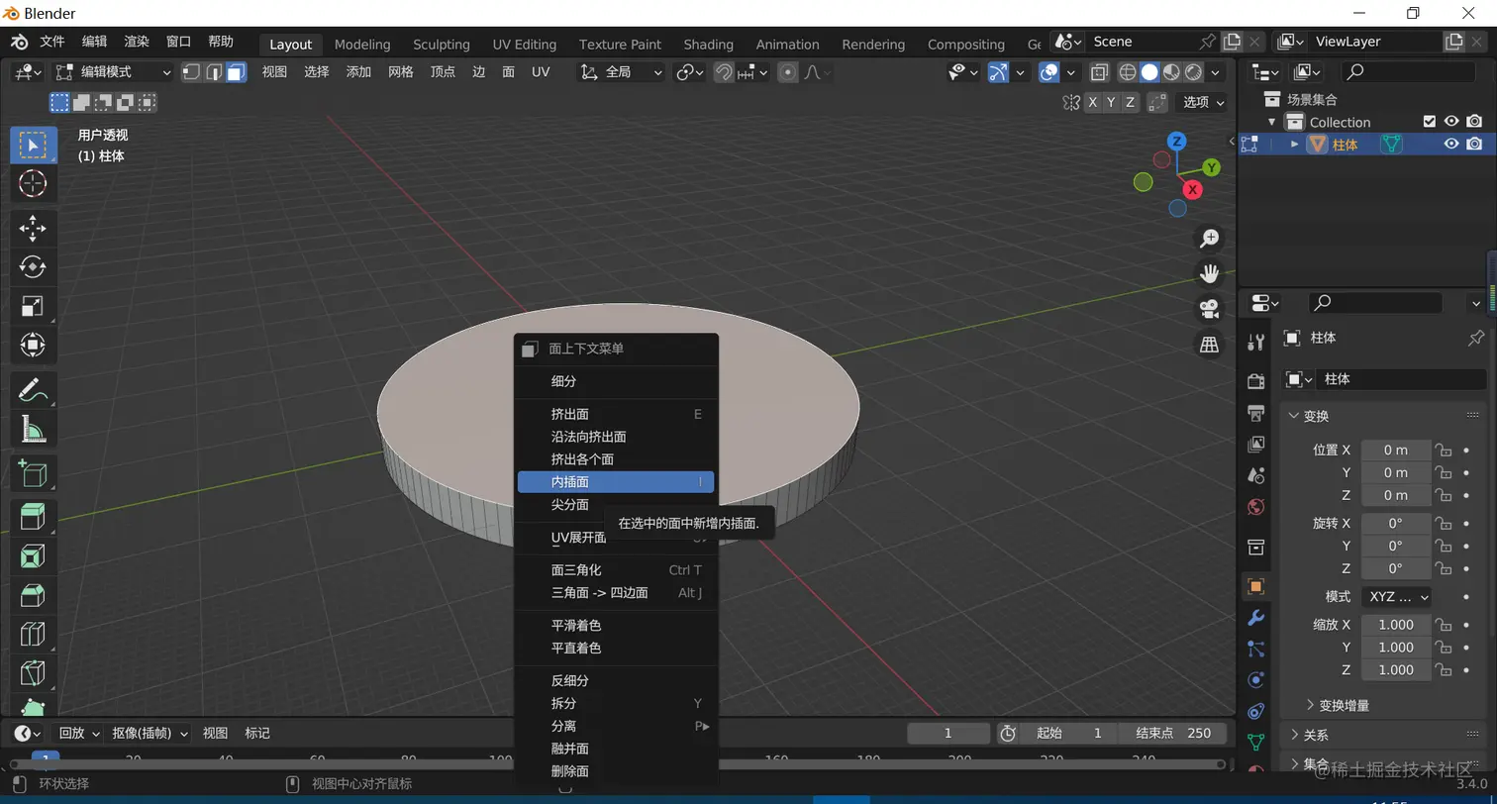Viewport: 1497px width, 804px height.
Task: Select the Knife tool
Action: (33, 673)
